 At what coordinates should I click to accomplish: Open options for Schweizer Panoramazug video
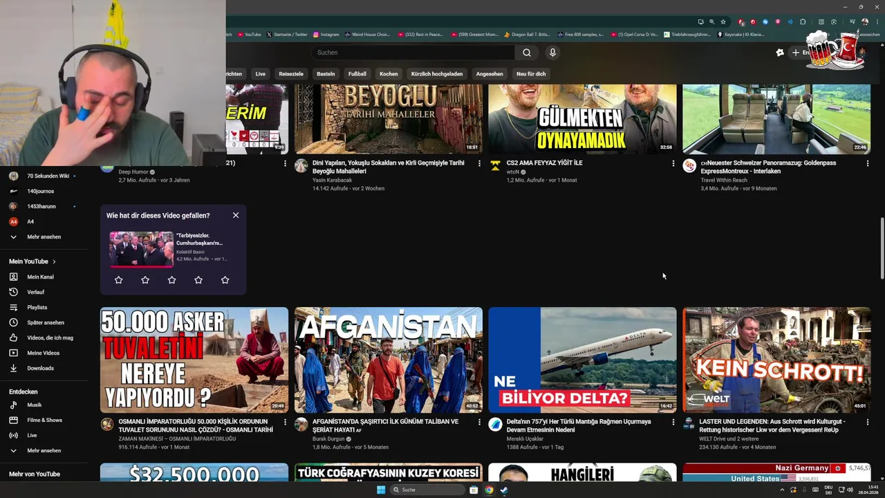(x=868, y=163)
